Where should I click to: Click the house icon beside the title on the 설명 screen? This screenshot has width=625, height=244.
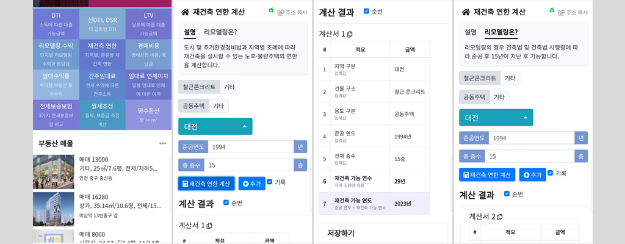[x=185, y=12]
